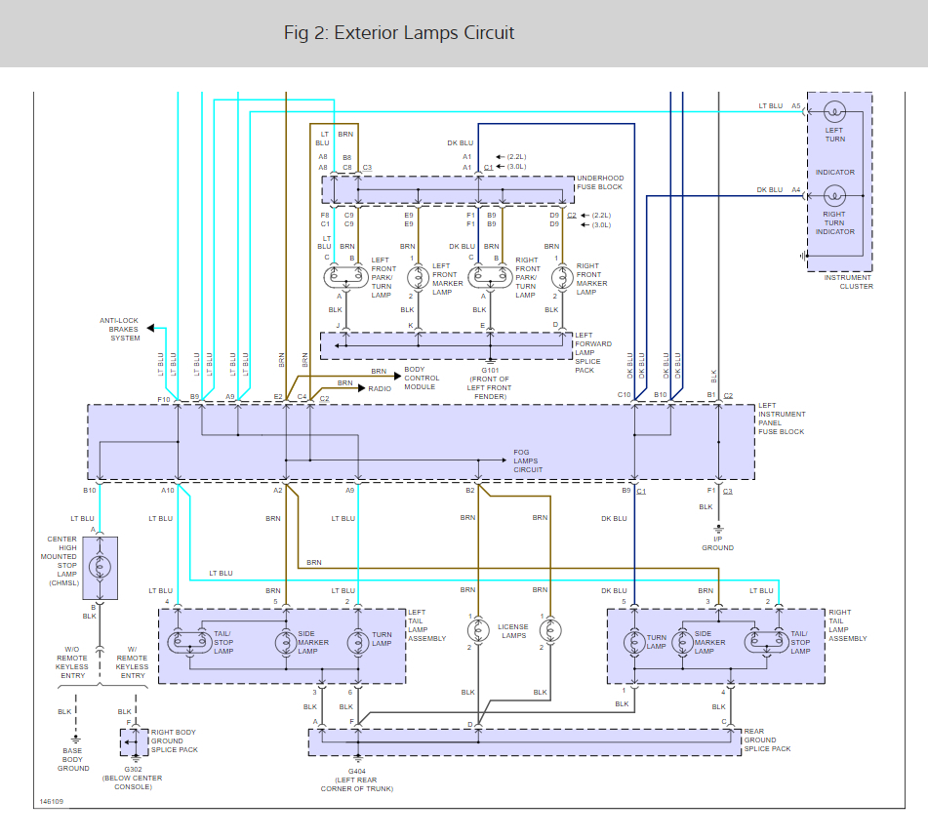Viewport: 928px width, 840px height.
Task: Click the left turn indicator lamp symbol
Action: [x=834, y=111]
